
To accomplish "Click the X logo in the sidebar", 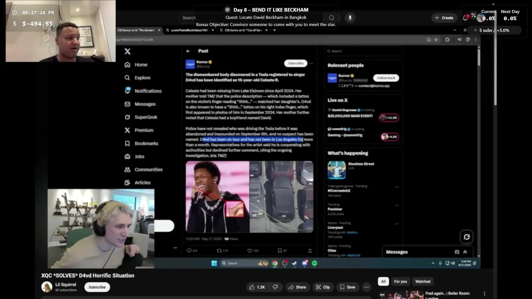I will point(128,51).
